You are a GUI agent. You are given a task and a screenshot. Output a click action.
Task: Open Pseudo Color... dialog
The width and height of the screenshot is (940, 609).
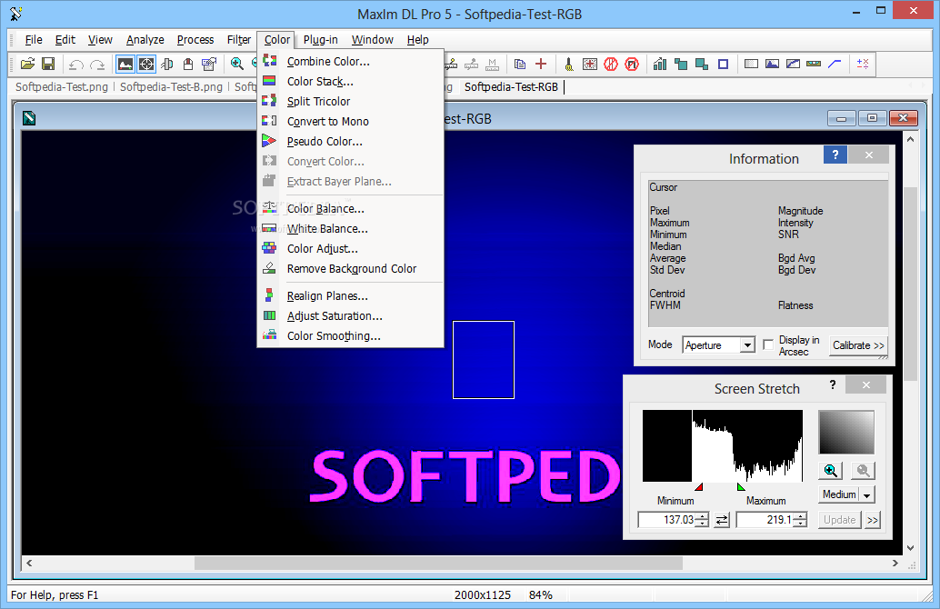point(351,142)
